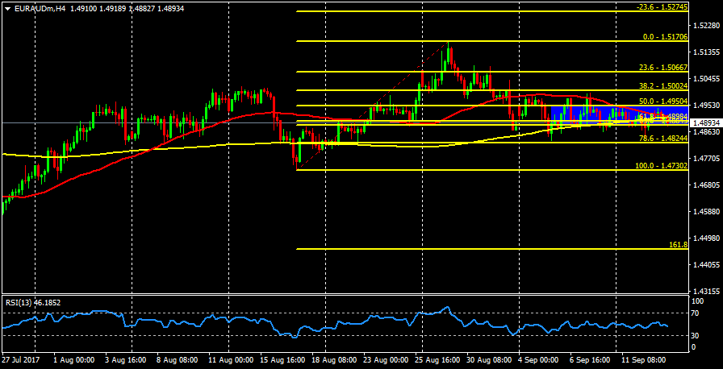The height and width of the screenshot is (369, 723).
Task: Click the 1.52280 price on the scale
Action: click(x=706, y=25)
